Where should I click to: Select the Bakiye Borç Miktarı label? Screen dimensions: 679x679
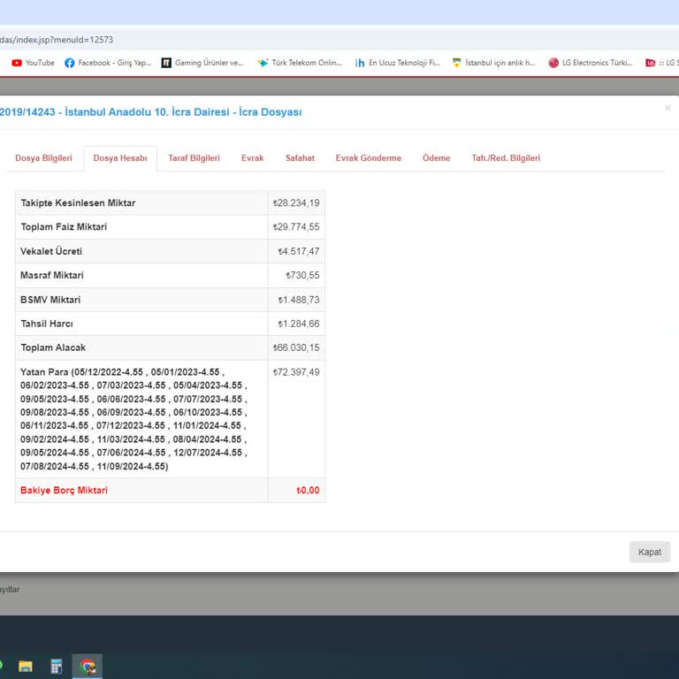[64, 490]
